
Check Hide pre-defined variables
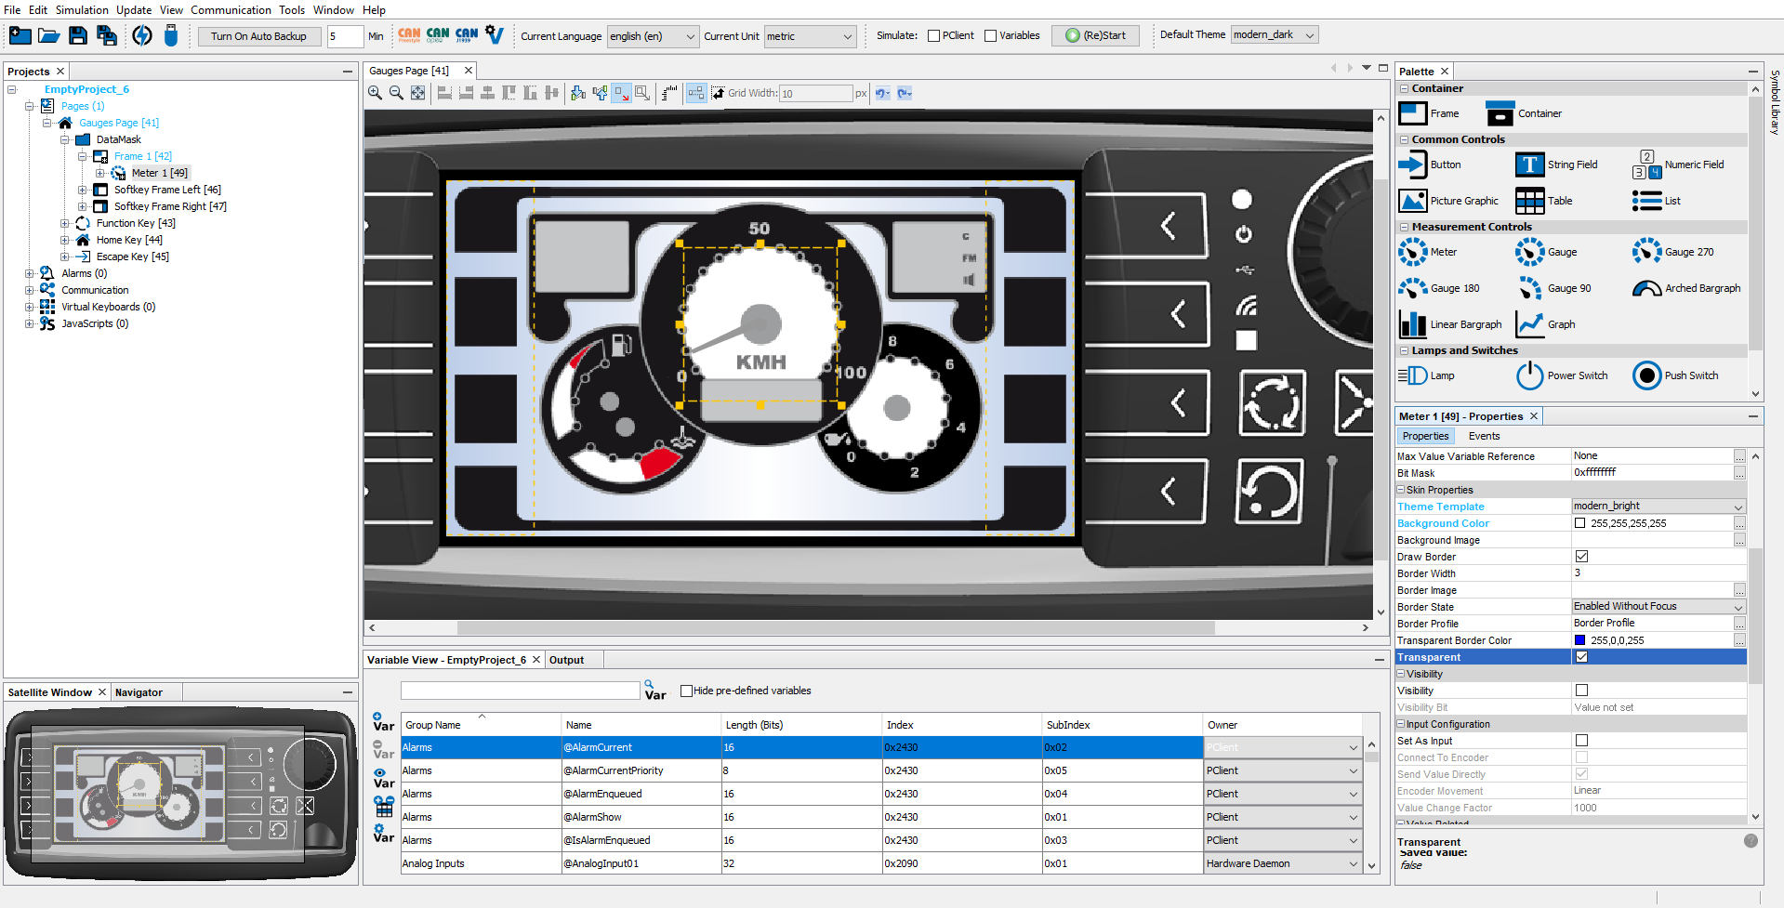coord(686,691)
